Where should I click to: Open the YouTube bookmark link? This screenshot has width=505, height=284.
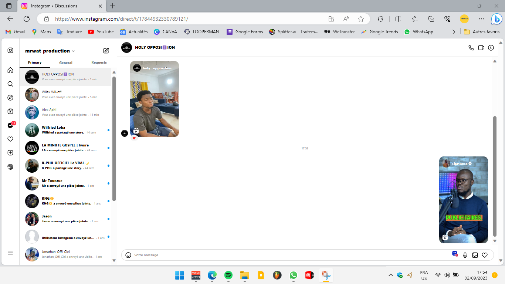point(101,32)
